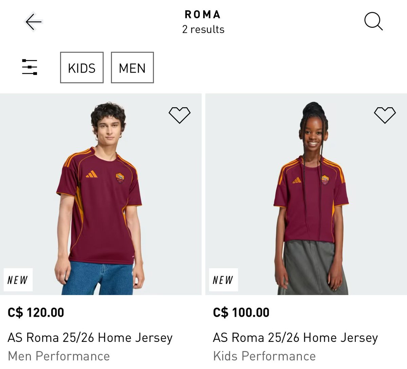Click the C$ 100.00 price
The width and height of the screenshot is (407, 369).
pyautogui.click(x=241, y=312)
